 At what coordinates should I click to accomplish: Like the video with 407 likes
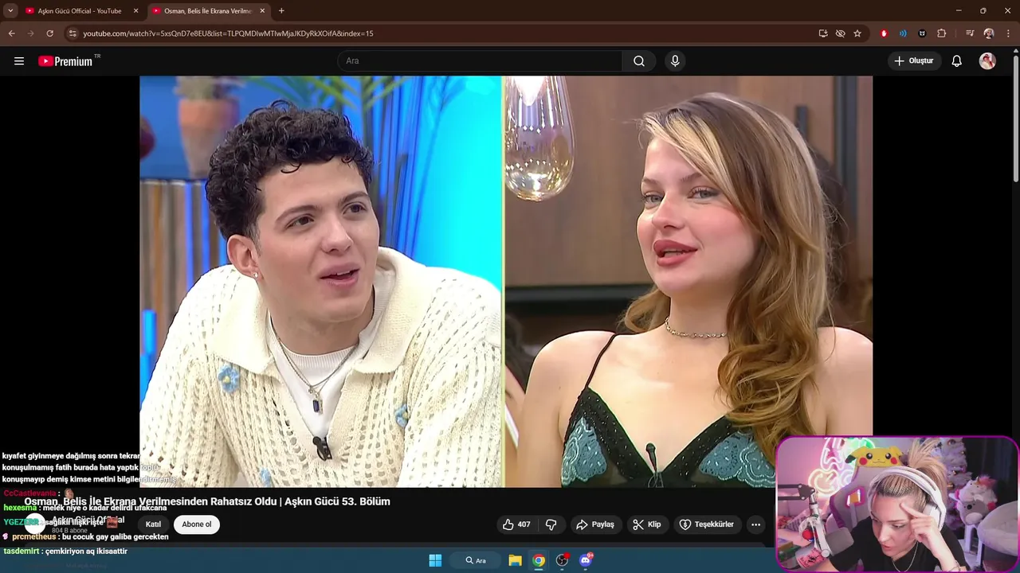pyautogui.click(x=516, y=524)
